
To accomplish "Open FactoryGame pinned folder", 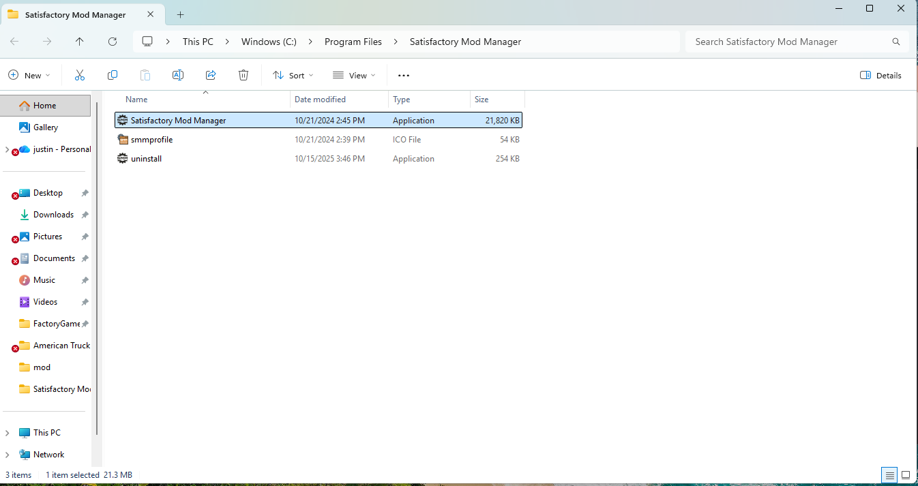I will coord(57,324).
